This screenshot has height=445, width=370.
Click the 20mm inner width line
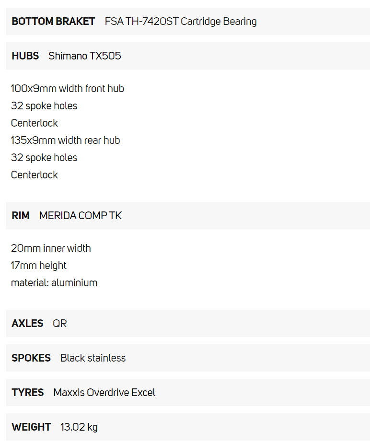51,248
